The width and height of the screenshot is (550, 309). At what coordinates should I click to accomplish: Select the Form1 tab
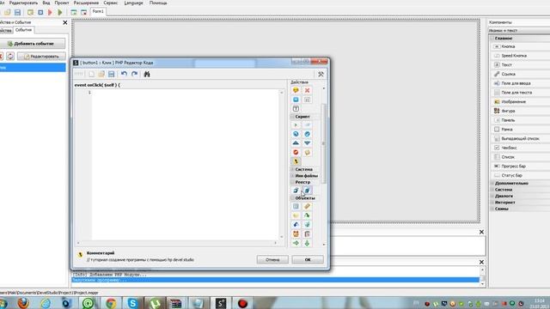(98, 11)
